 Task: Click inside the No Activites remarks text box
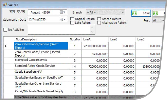pos(59,30)
